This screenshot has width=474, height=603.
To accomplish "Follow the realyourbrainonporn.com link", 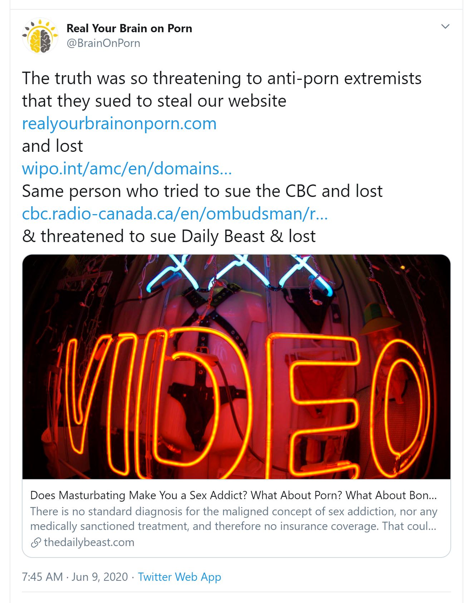I will 119,124.
